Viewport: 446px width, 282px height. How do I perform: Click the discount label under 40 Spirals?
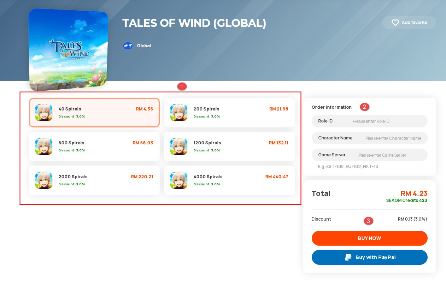pyautogui.click(x=72, y=116)
